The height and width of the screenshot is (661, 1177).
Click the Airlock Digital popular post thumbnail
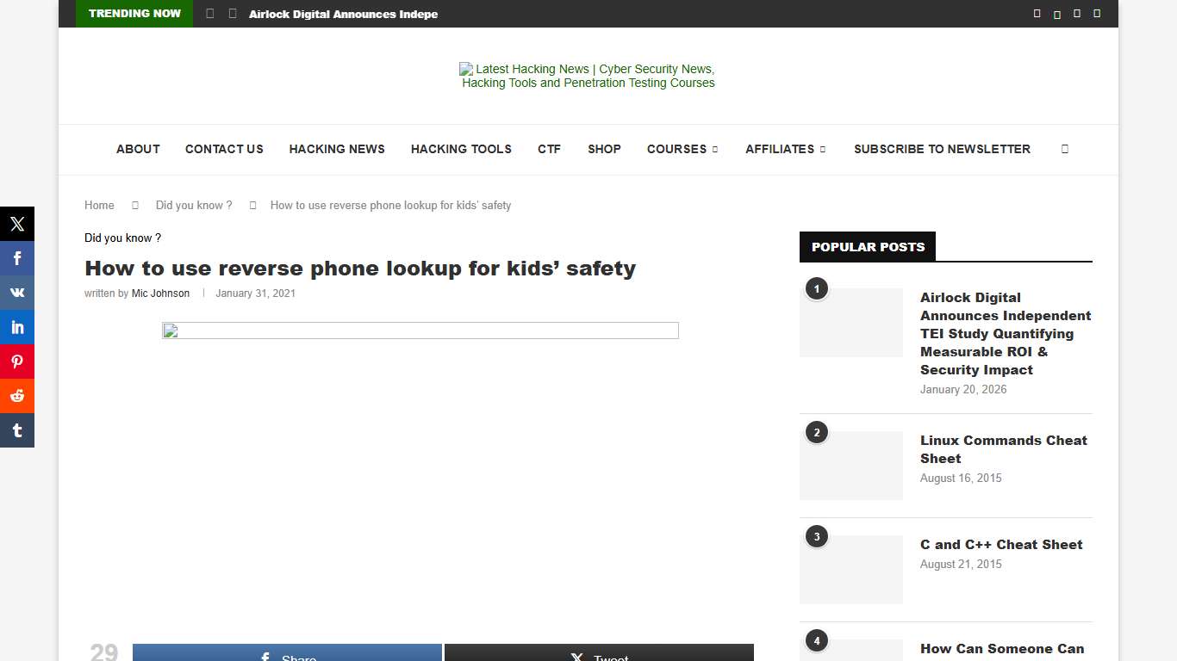coord(850,322)
